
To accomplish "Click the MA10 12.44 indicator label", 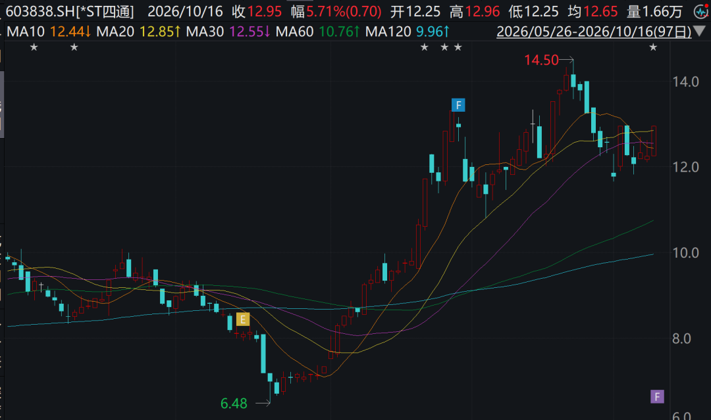I will pyautogui.click(x=49, y=32).
